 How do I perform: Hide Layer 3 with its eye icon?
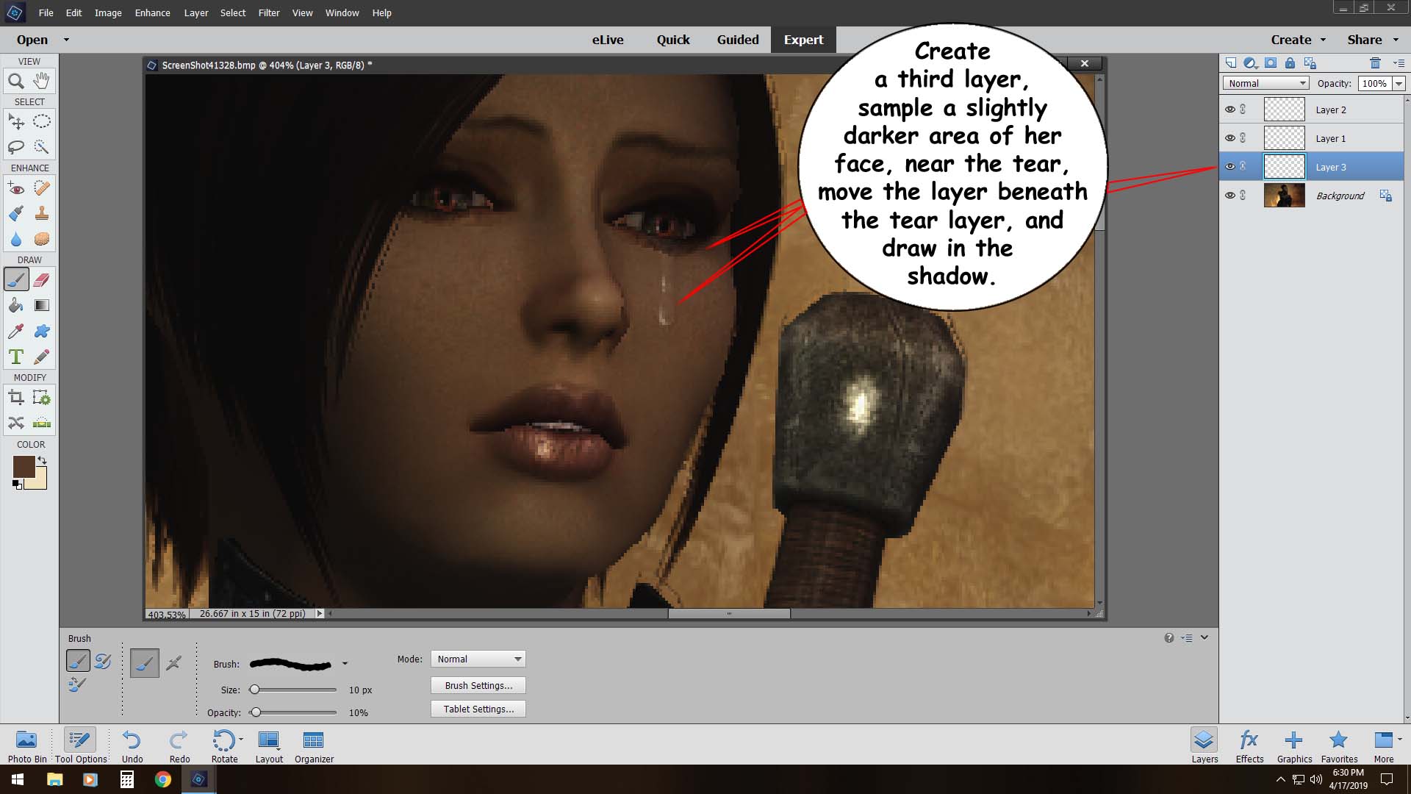point(1229,167)
